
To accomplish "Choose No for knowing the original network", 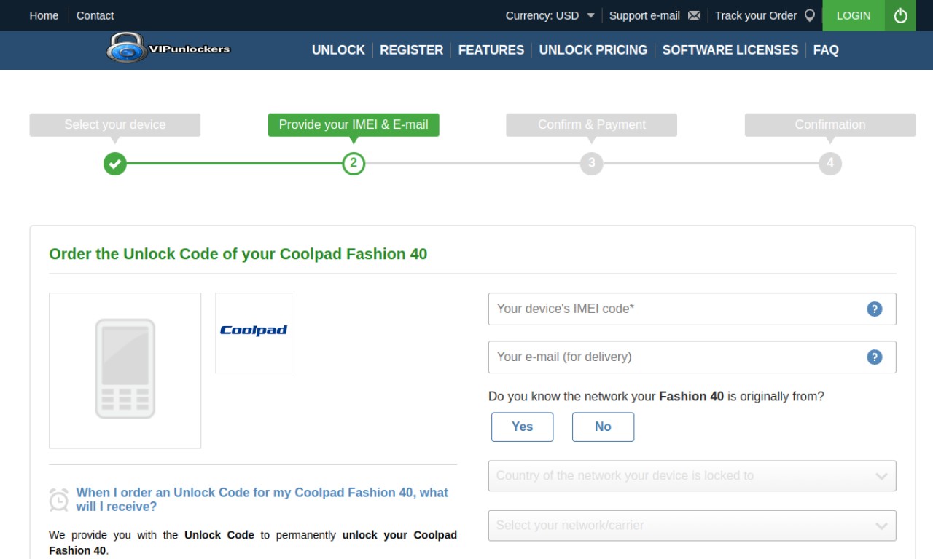I will click(603, 427).
